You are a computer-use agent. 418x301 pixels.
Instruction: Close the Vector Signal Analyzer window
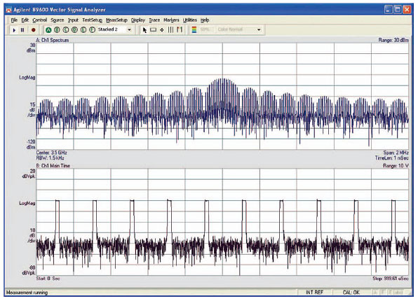pyautogui.click(x=407, y=10)
